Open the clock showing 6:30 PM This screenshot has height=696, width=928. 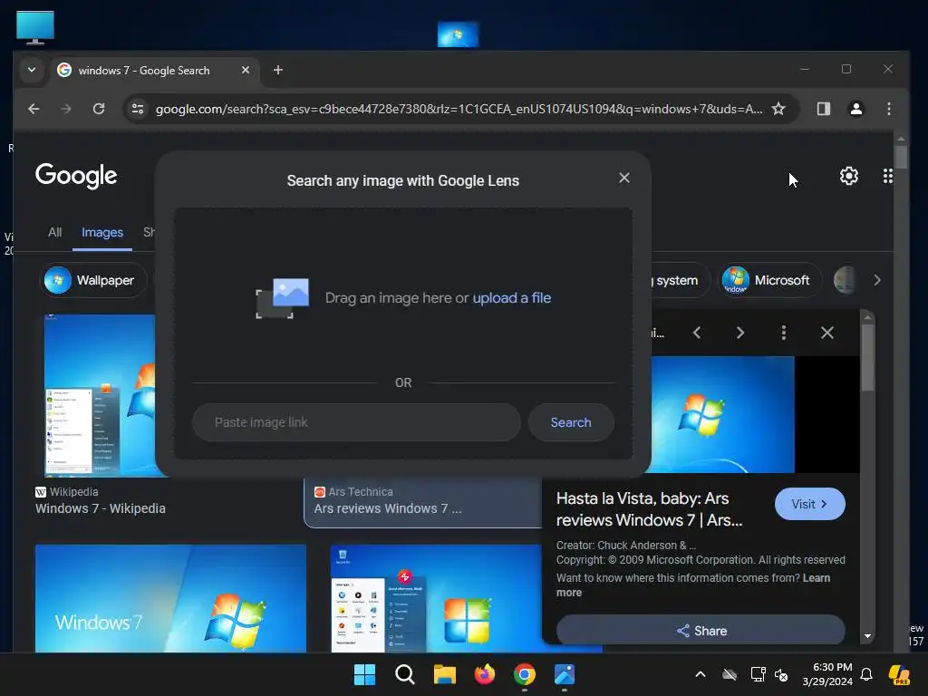click(827, 674)
